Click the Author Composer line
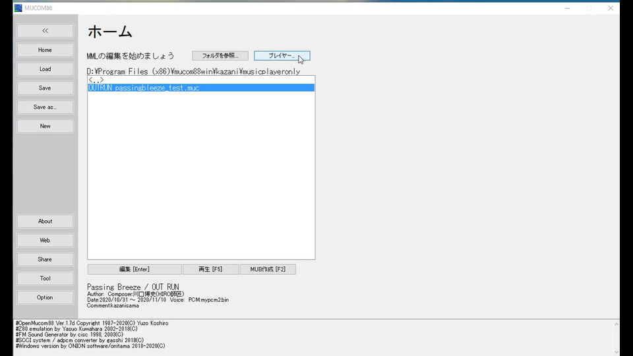 click(x=135, y=294)
